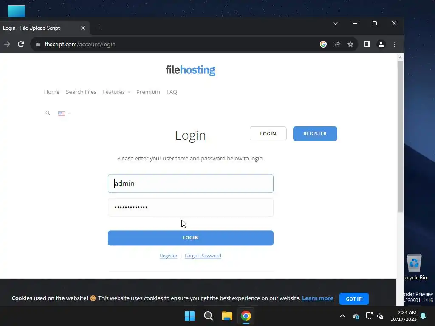Viewport: 435px width, 326px height.
Task: Click the OneDrive cloud tray icon
Action: [356, 316]
